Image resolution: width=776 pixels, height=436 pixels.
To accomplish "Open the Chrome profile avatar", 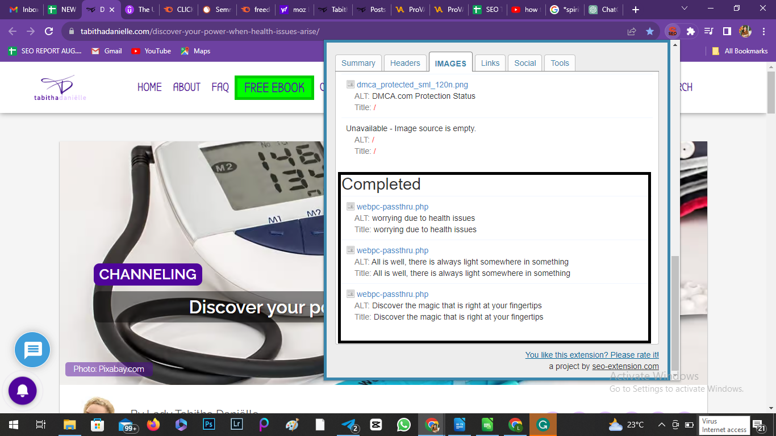I will pyautogui.click(x=745, y=32).
